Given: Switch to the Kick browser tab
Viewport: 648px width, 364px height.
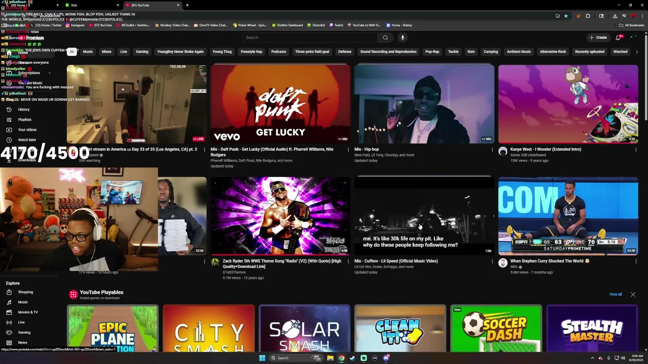Looking at the screenshot, I should [x=93, y=5].
